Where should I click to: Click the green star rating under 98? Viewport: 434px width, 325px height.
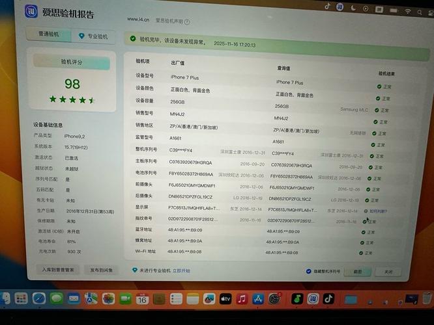pyautogui.click(x=72, y=99)
